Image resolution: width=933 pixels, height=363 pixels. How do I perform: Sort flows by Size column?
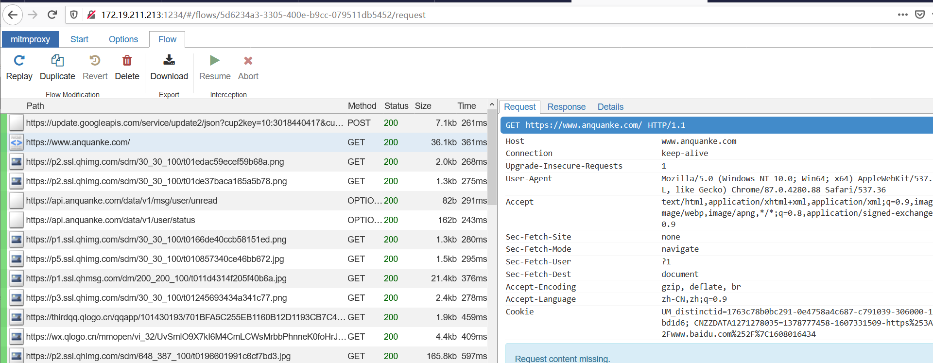click(x=423, y=106)
